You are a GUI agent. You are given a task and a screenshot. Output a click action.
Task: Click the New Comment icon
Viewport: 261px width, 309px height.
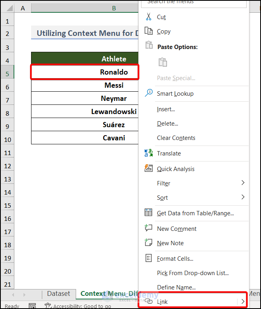pos(149,228)
